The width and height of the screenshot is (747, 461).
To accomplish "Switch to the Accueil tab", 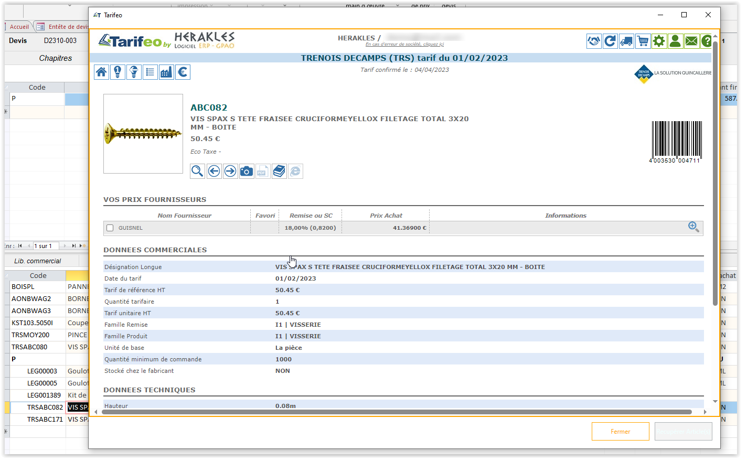I will [19, 26].
